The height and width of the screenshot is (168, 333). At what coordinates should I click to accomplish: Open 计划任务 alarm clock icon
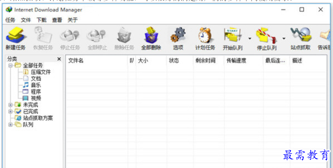[205, 35]
